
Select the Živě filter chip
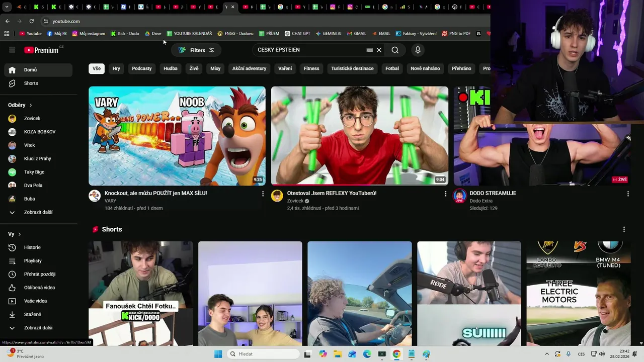tap(194, 68)
